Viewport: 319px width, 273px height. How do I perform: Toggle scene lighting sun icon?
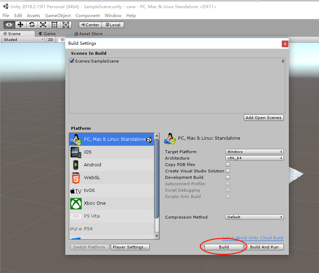point(62,39)
